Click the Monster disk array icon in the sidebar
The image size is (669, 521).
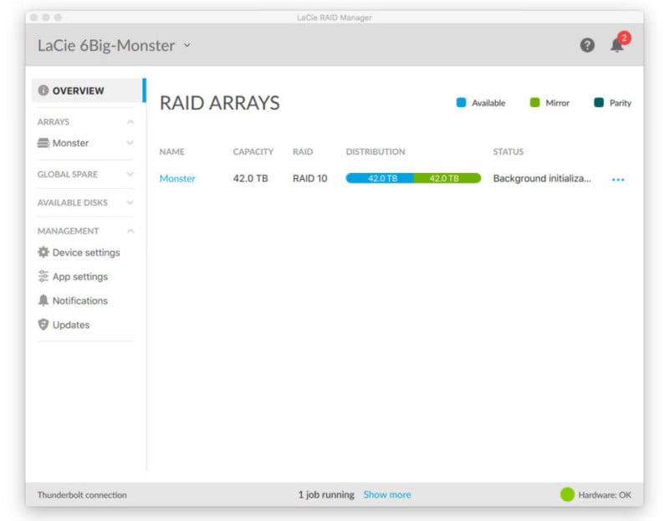pos(43,143)
